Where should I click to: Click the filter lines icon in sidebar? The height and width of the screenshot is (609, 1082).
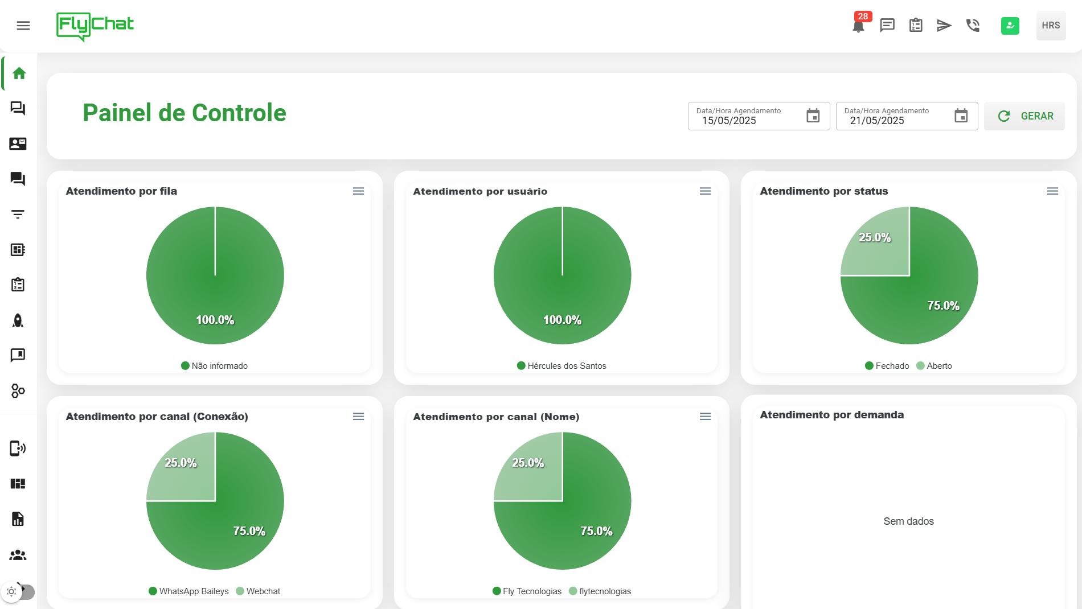click(18, 215)
